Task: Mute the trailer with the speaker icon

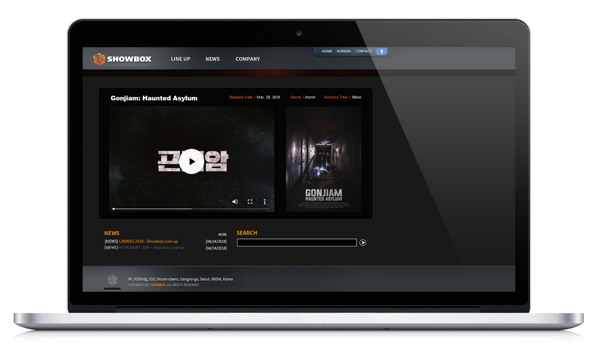Action: tap(235, 202)
